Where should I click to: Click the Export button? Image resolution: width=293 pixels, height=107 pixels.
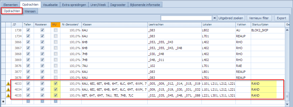[x=281, y=18]
